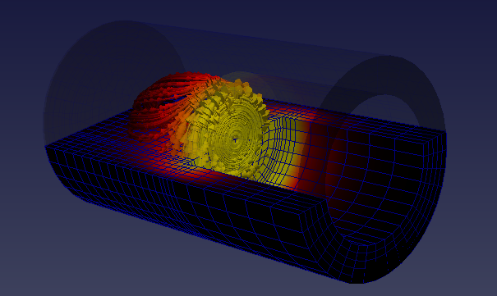Viewport: 497px width, 296px height.
Task: Click the center of the yellow spiral glyph disc
Action: [x=235, y=139]
